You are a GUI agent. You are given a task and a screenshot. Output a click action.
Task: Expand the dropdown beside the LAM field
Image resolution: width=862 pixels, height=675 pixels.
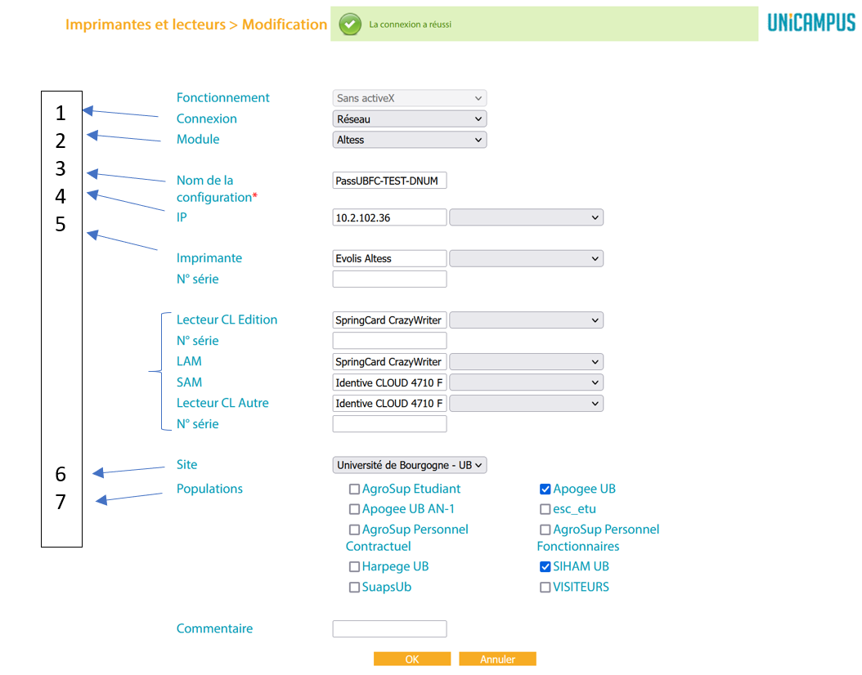point(526,362)
